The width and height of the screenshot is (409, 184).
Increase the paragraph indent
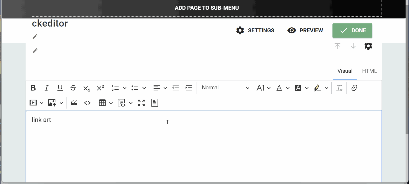click(x=189, y=88)
